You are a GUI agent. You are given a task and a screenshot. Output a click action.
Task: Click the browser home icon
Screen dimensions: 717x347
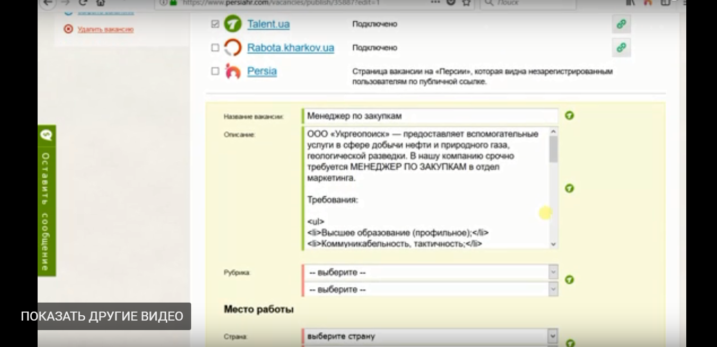pos(101,3)
